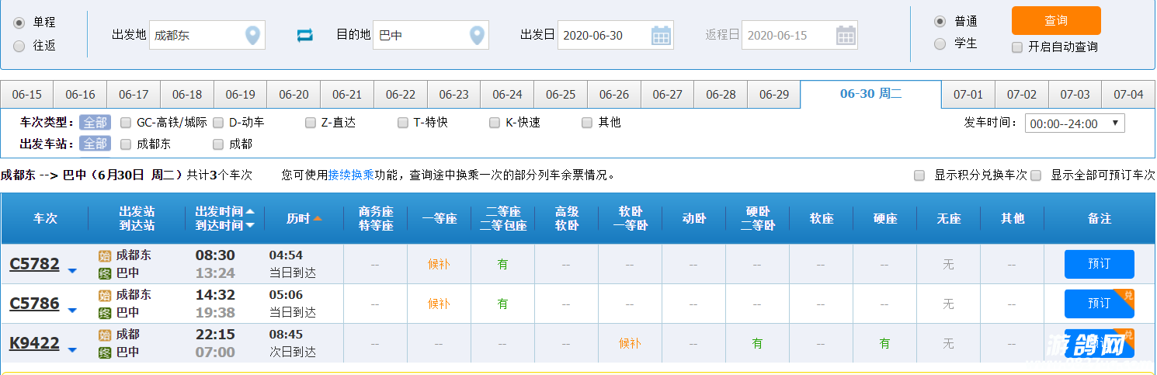
Task: Expand stop details for train K9422
Action: coord(72,350)
